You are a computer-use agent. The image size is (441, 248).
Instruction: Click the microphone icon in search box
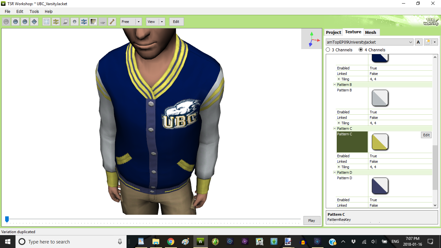(x=120, y=242)
